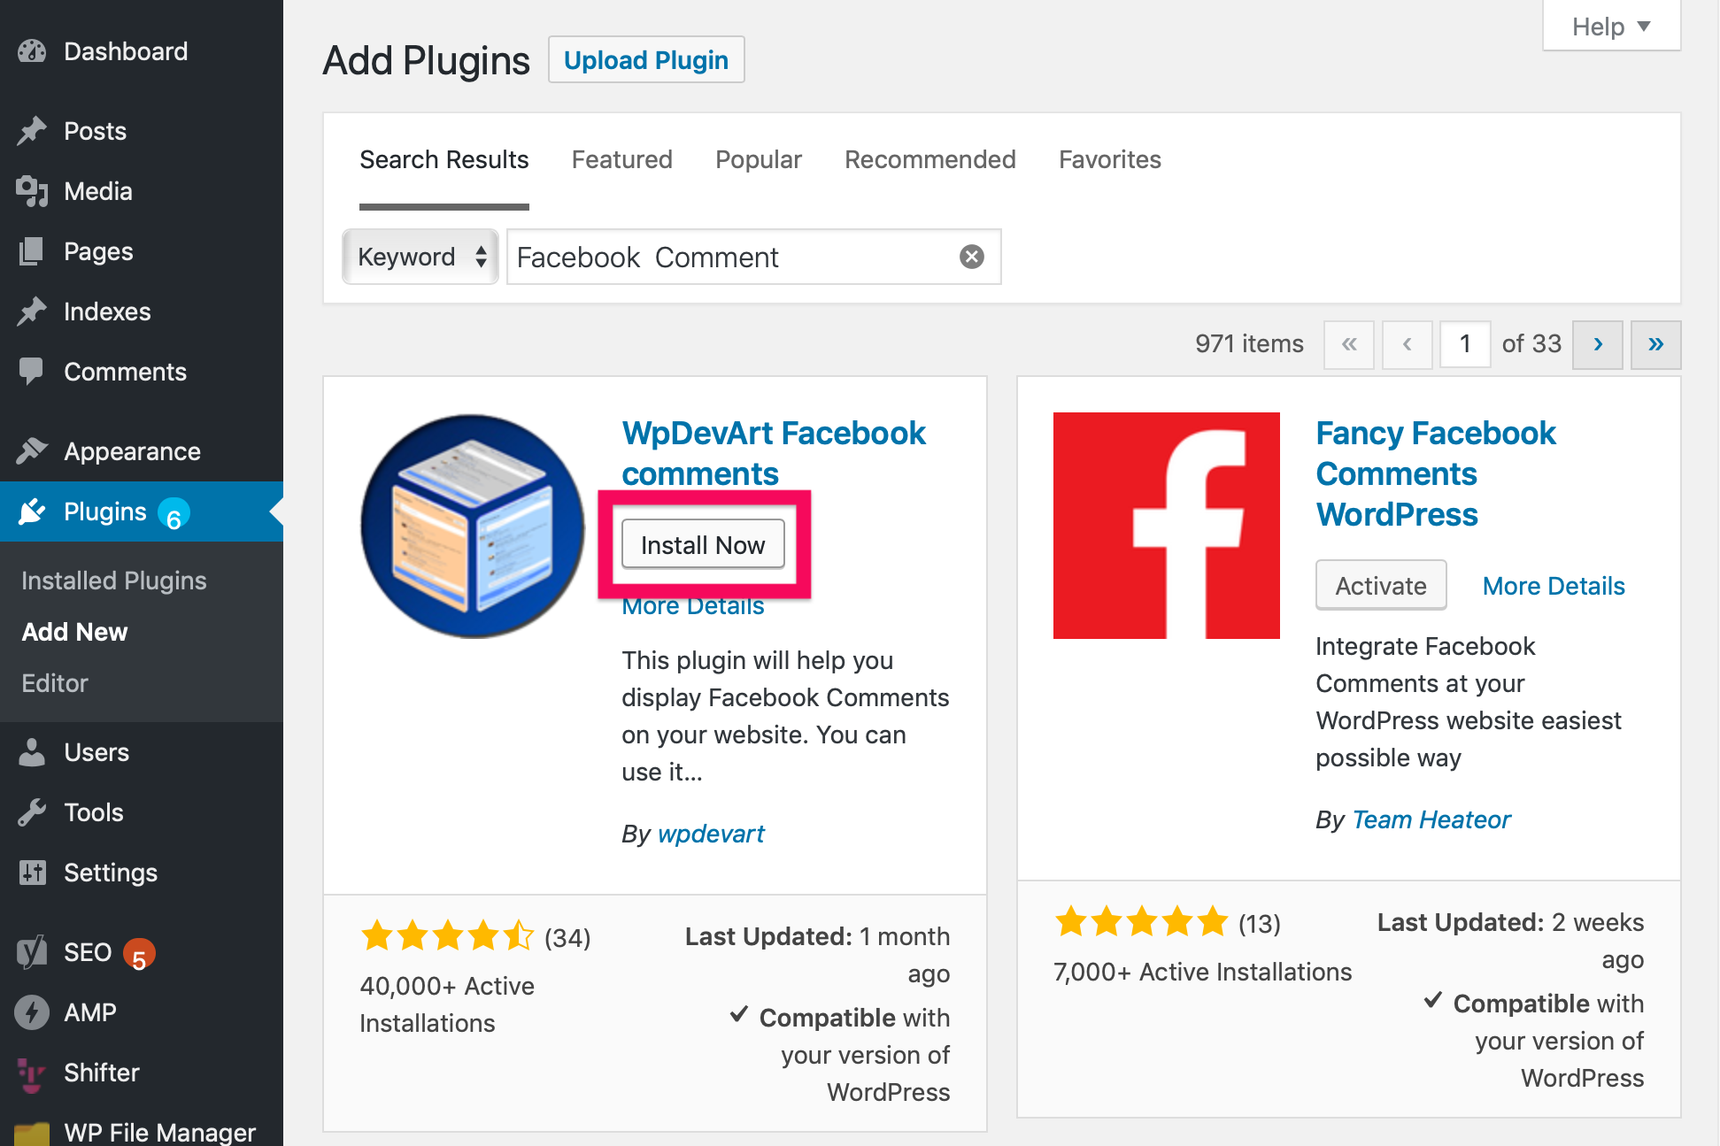1720x1146 pixels.
Task: Open More Details for WpDevArt plugin
Action: point(693,607)
